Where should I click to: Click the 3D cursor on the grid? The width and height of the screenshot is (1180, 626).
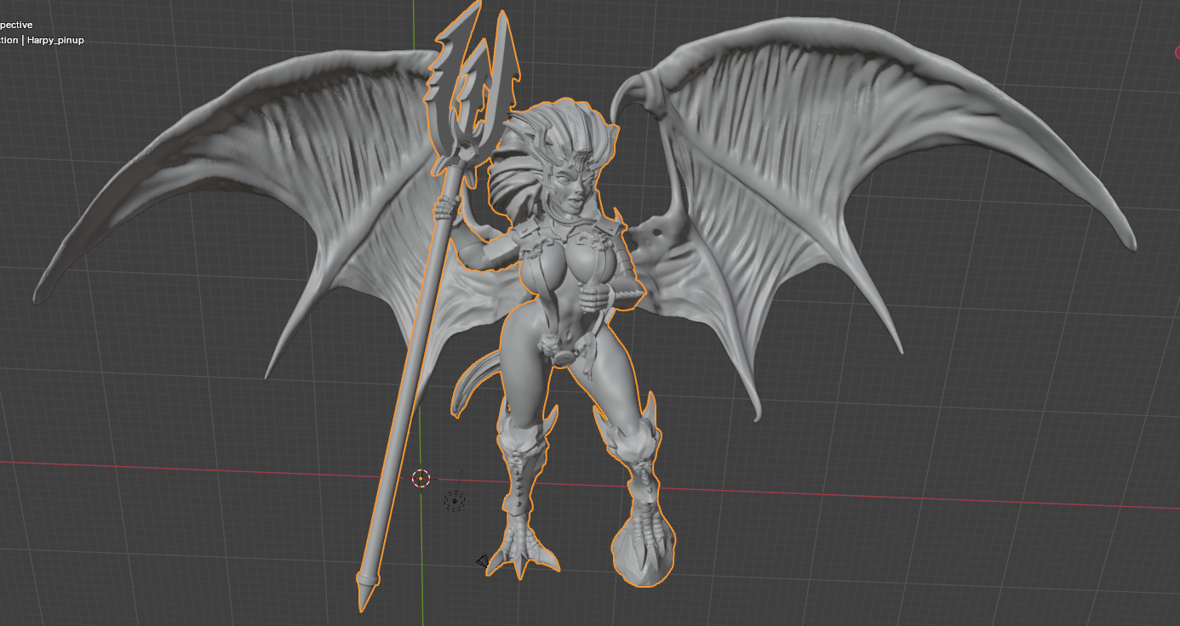click(x=421, y=479)
